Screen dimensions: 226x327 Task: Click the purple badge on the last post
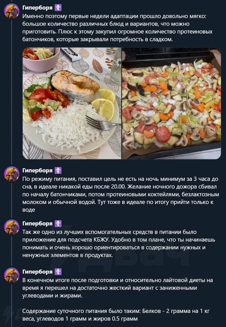pos(58,272)
